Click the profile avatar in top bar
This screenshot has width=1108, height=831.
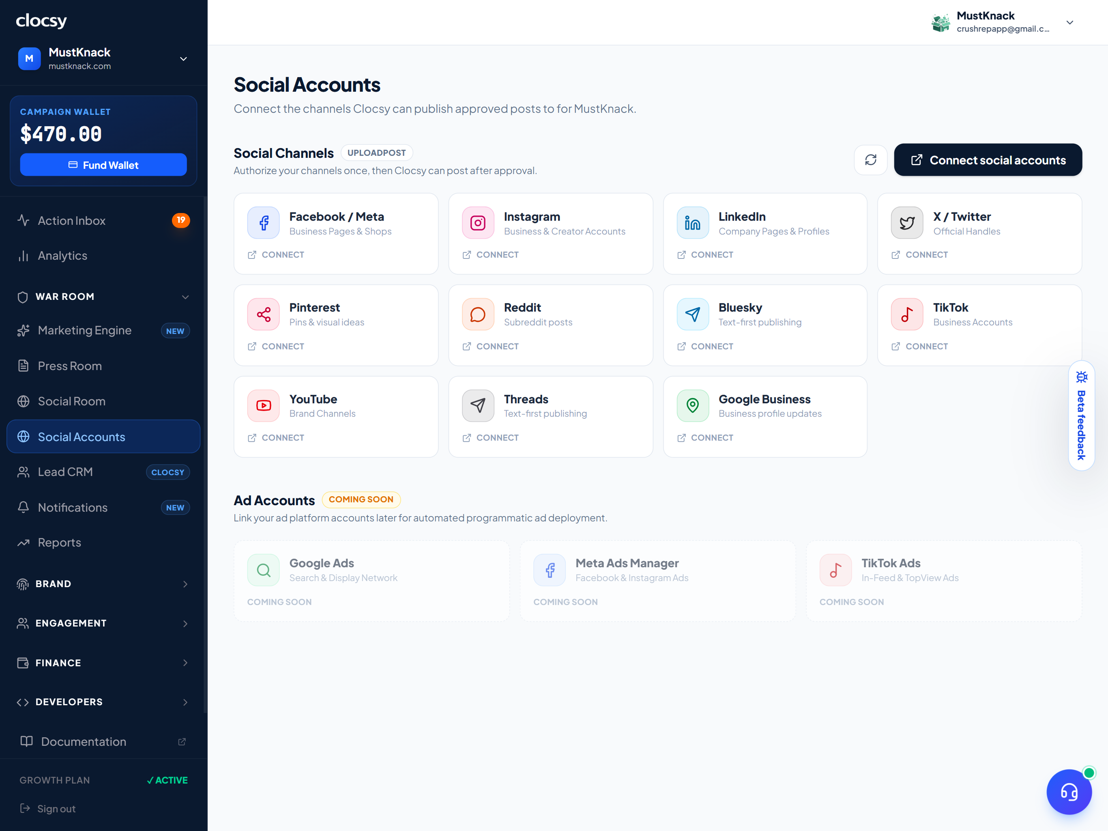(940, 23)
